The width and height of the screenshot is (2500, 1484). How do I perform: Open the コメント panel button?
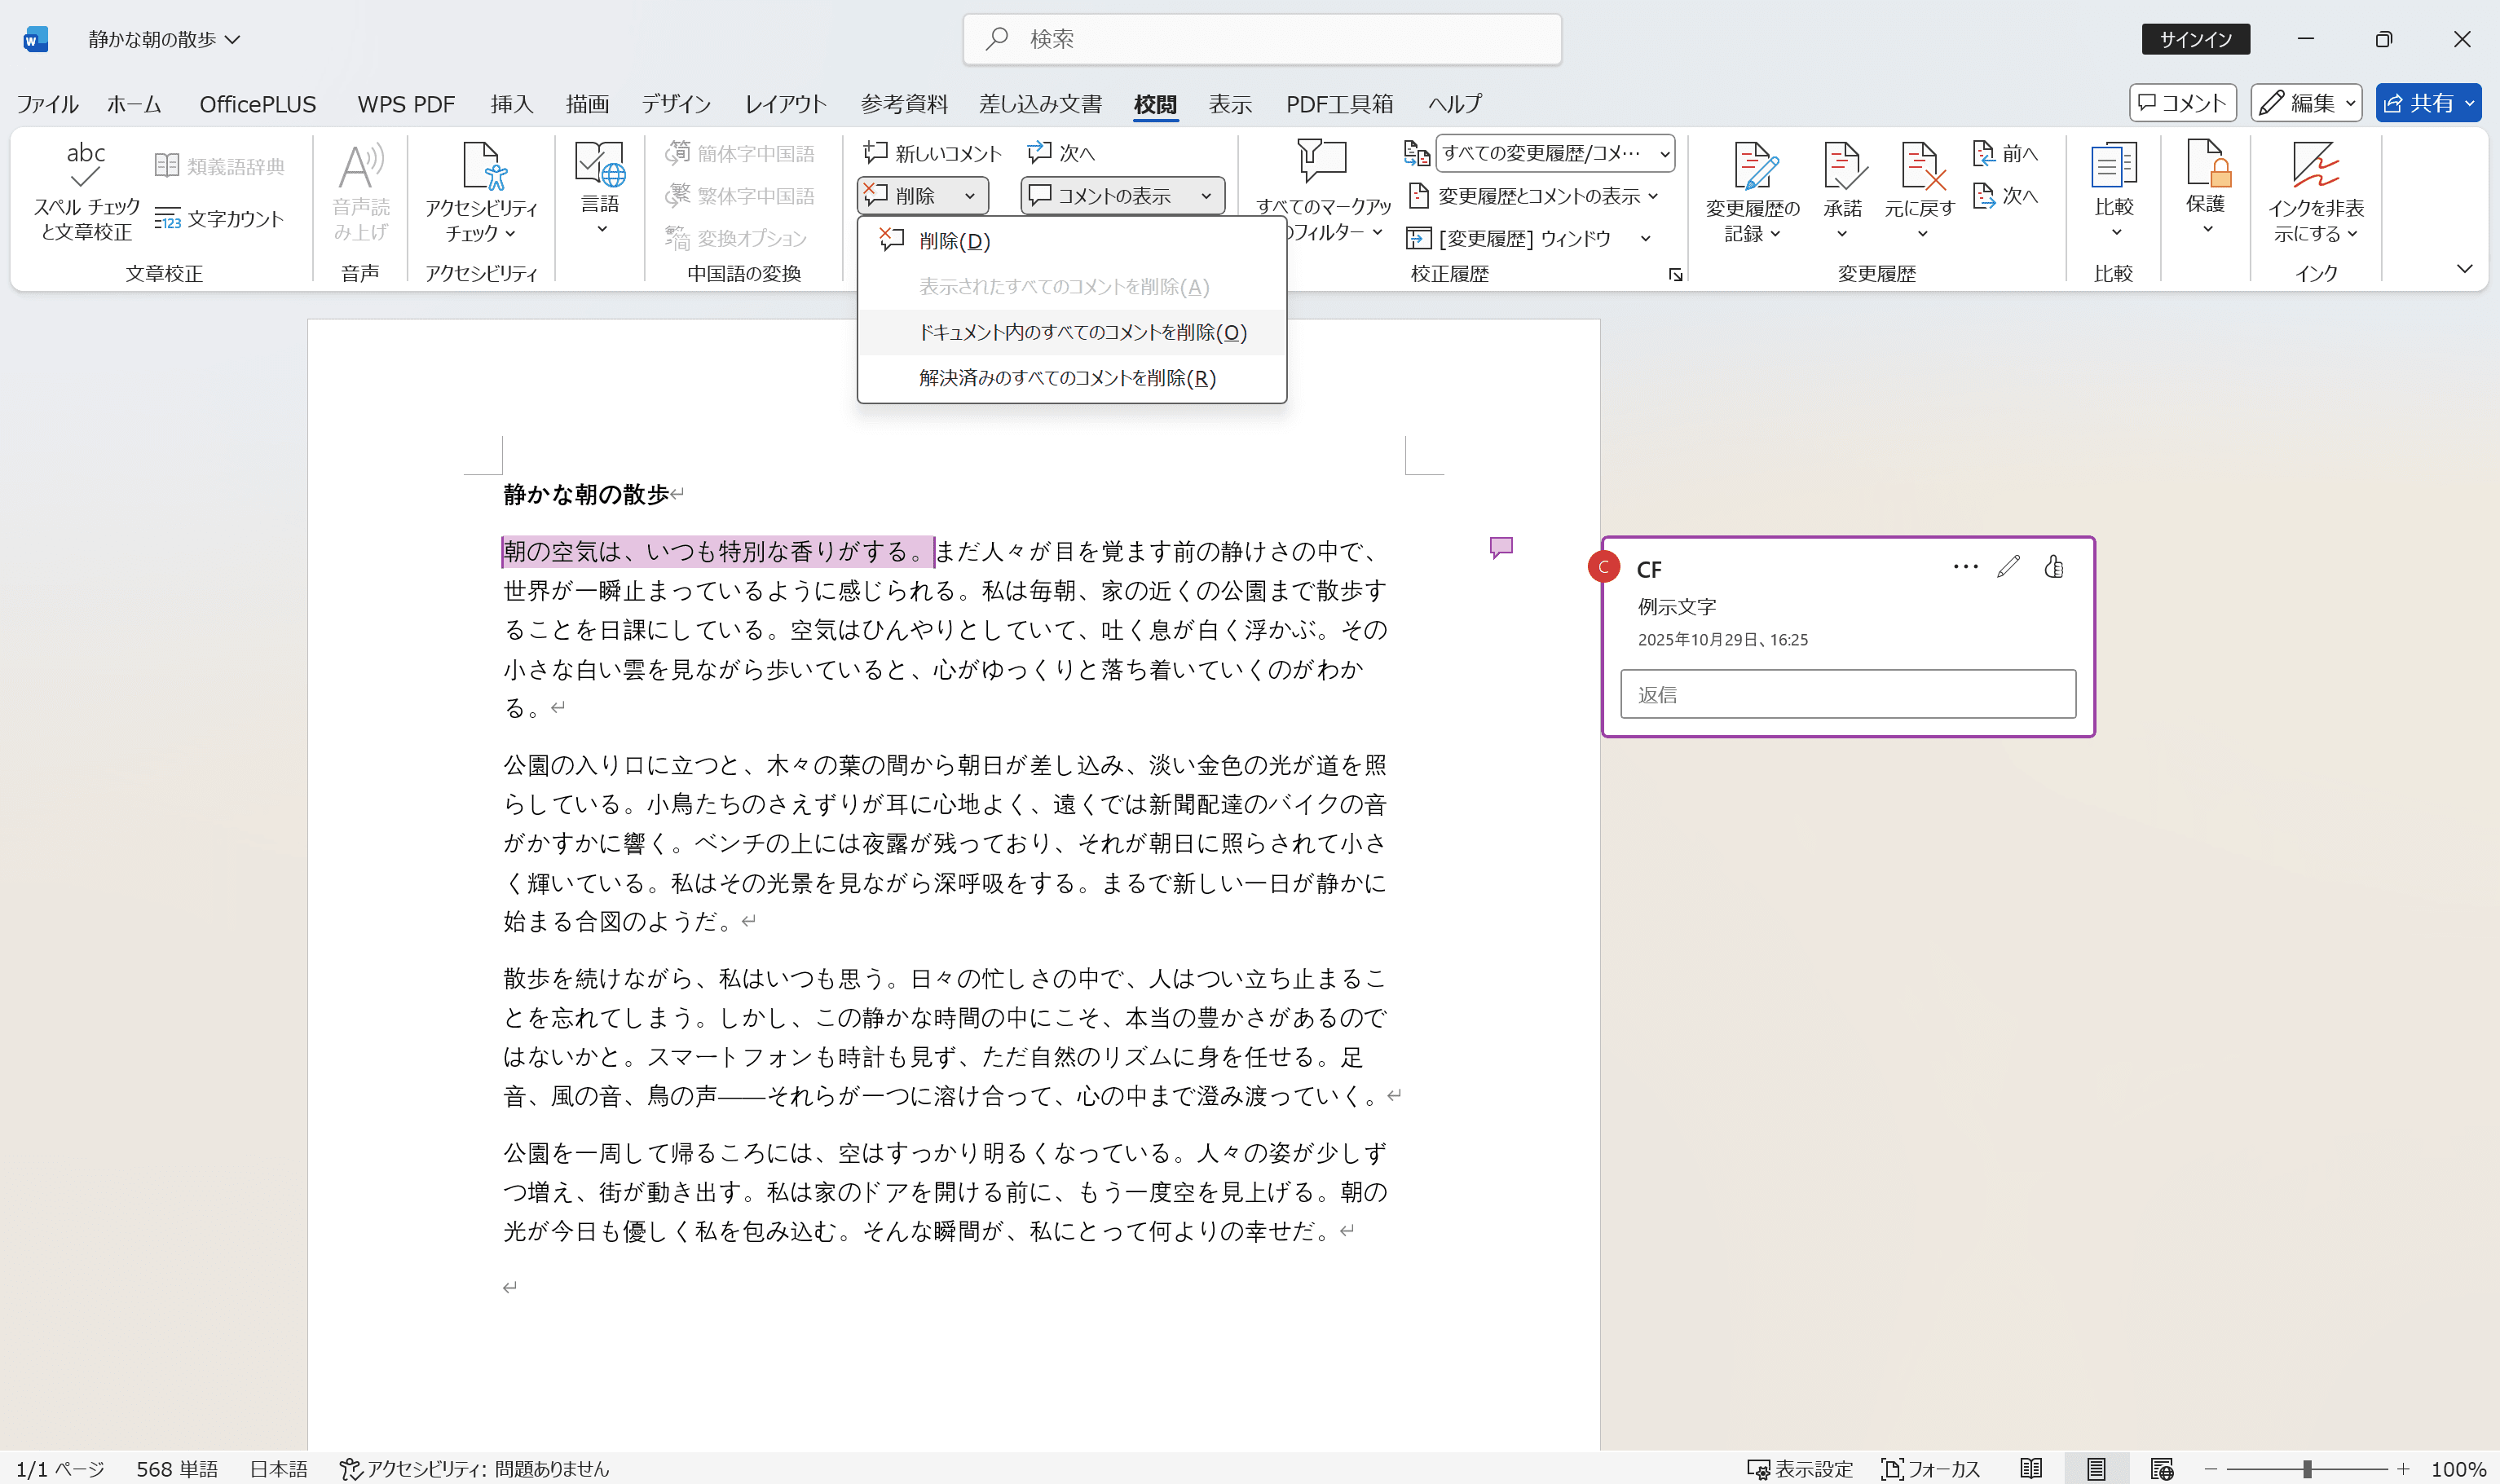[2182, 102]
